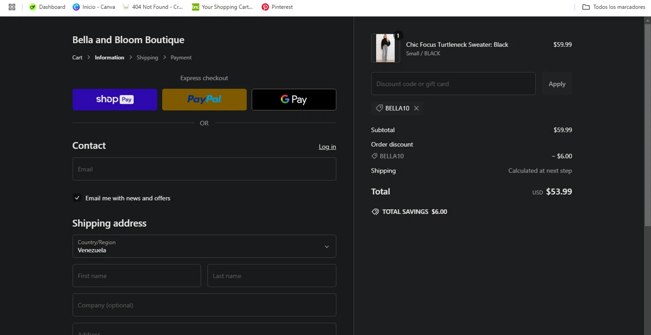Open the Inicio - Canva bookmark
The image size is (651, 335).
94,7
